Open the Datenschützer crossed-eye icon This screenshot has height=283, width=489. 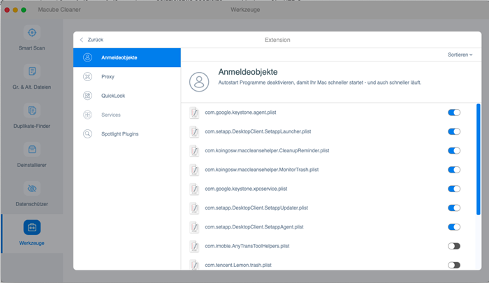point(32,189)
